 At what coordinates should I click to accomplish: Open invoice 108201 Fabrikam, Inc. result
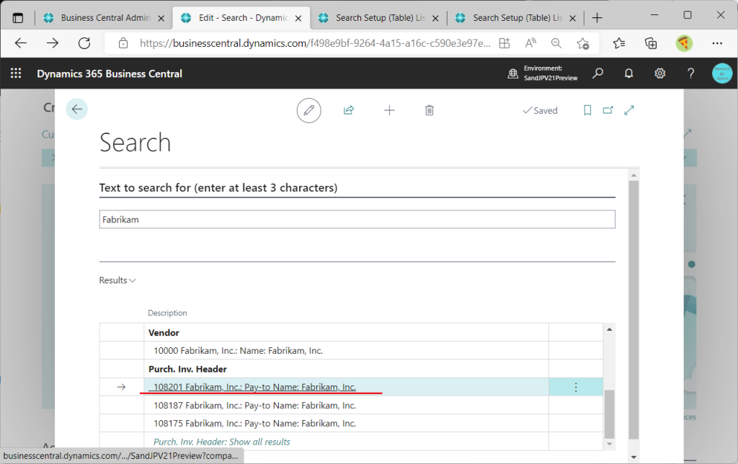[x=254, y=388]
